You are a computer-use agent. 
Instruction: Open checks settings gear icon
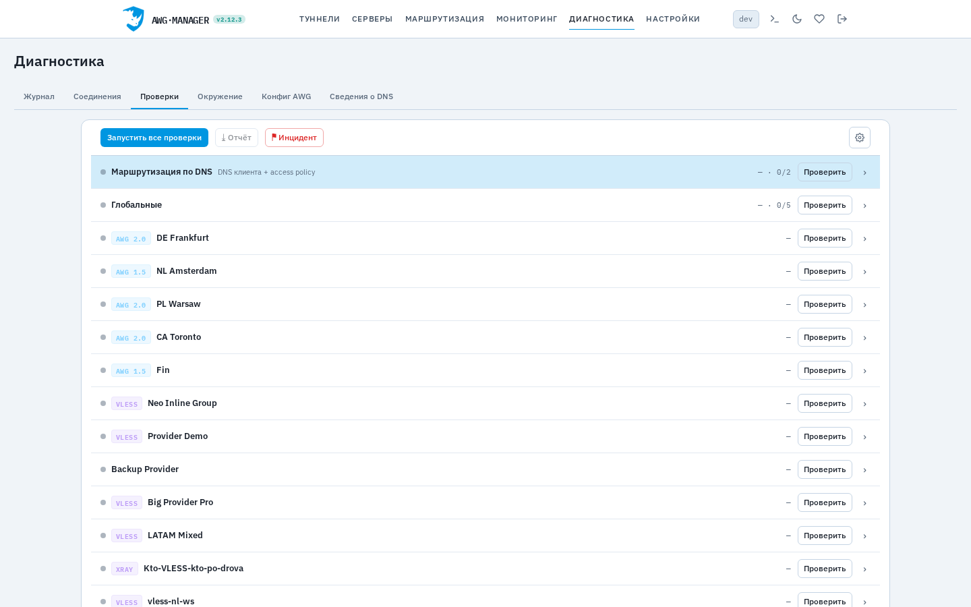(860, 138)
